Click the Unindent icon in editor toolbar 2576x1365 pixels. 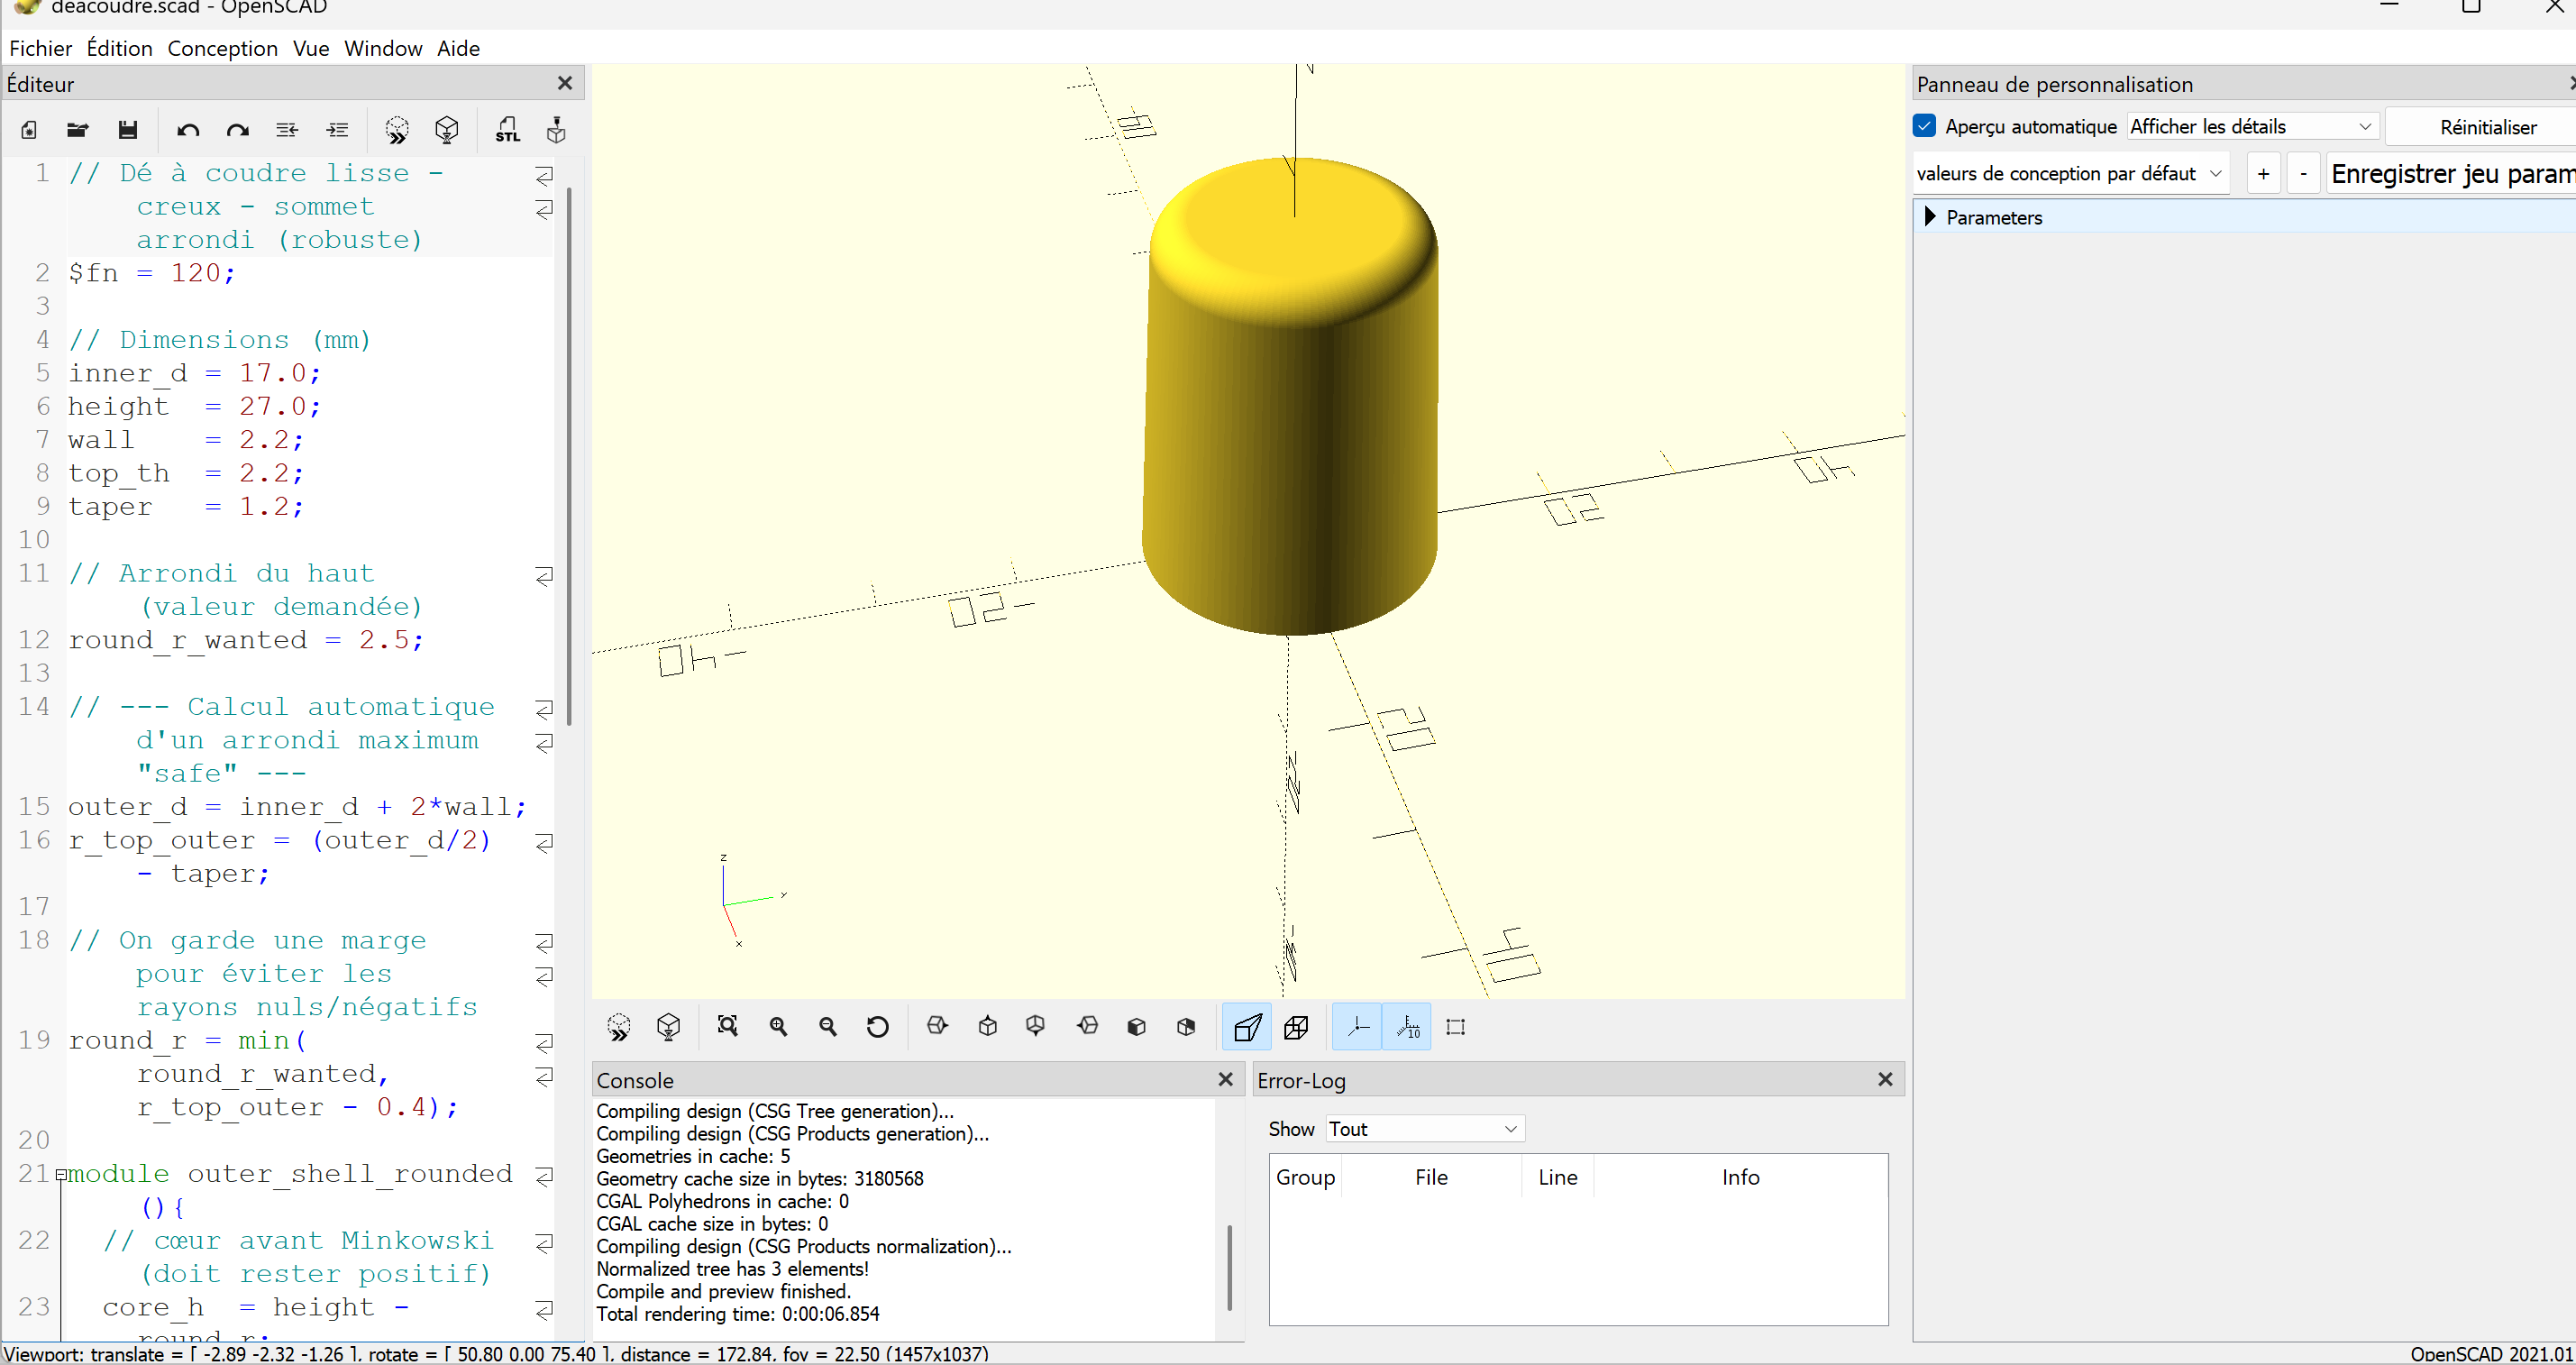[x=287, y=130]
